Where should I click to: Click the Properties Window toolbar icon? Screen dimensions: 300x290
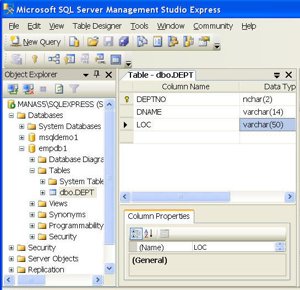(x=204, y=41)
